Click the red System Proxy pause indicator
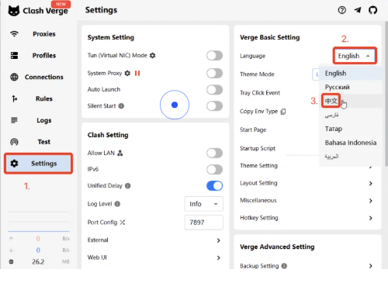This screenshot has width=388, height=283. [x=137, y=74]
